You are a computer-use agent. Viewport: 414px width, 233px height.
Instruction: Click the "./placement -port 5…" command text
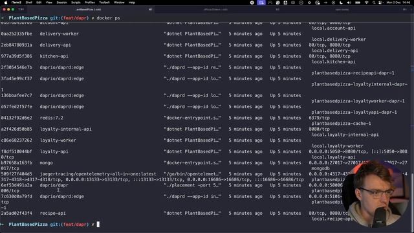click(192, 185)
